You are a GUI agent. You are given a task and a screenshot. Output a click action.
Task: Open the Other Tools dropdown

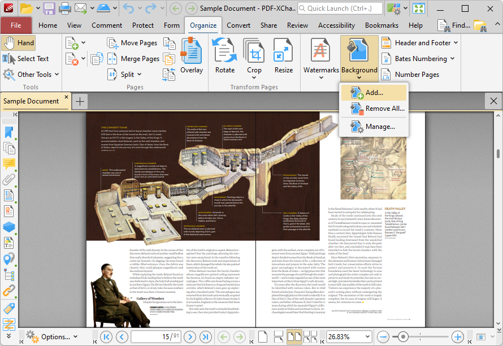coord(31,75)
